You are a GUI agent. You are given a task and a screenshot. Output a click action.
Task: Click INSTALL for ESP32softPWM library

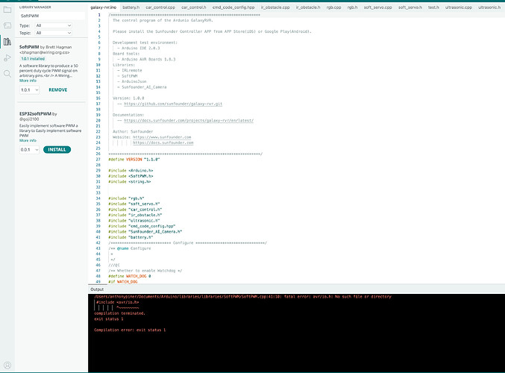57,149
